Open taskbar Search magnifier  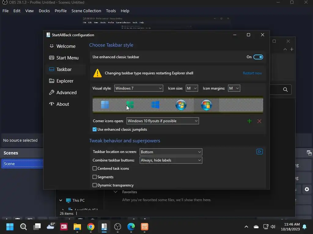click(23, 227)
